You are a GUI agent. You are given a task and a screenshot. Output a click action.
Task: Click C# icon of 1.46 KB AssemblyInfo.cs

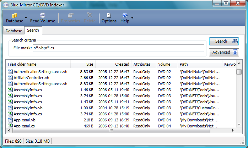[10, 89]
